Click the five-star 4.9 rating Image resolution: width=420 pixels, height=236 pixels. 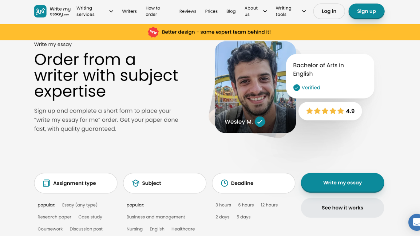click(330, 111)
